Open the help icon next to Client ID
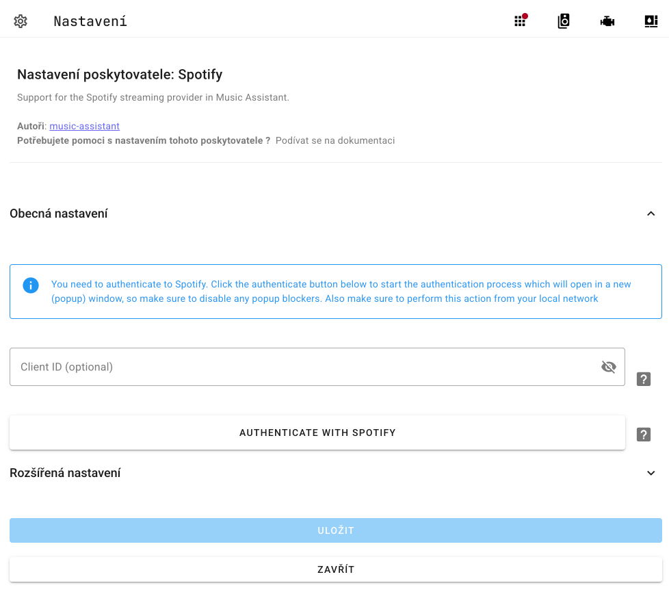 [643, 378]
